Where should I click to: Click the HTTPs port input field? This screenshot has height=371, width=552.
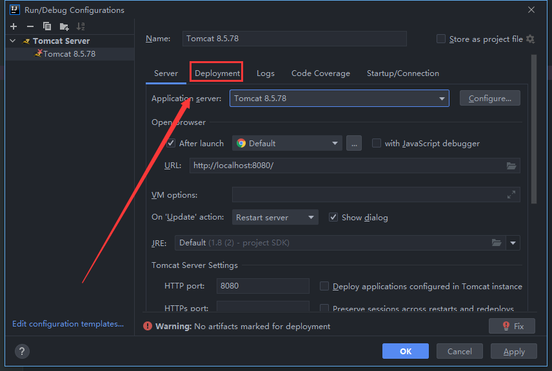pyautogui.click(x=263, y=307)
